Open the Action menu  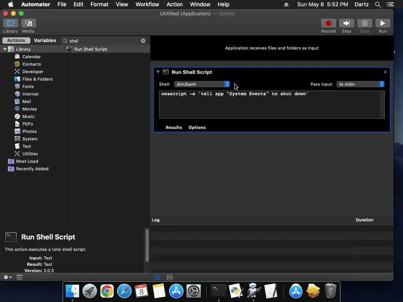[x=174, y=4]
